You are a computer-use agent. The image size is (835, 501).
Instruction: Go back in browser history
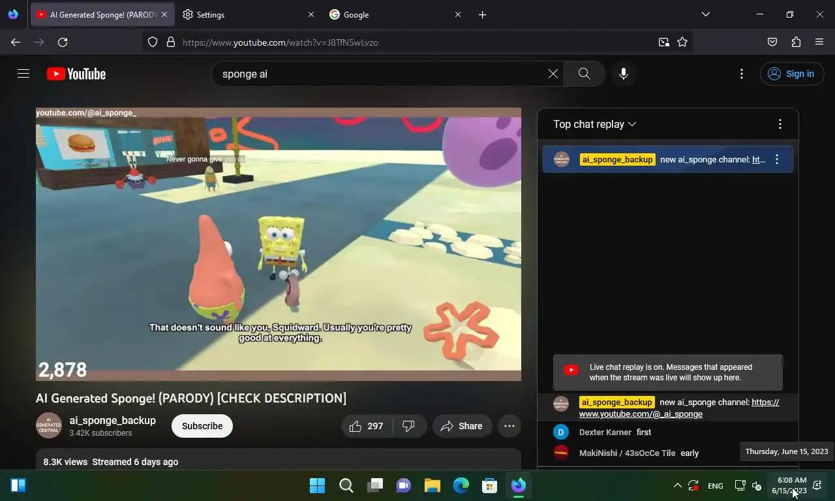(16, 42)
